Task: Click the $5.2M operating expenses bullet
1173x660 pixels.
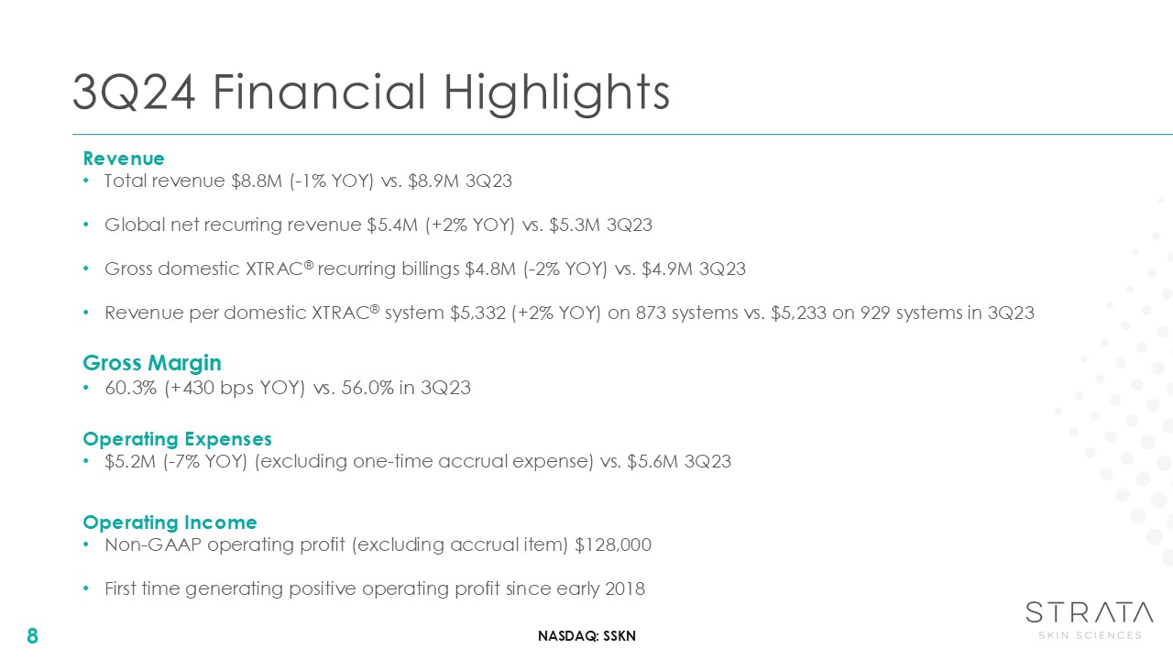Action: click(417, 462)
